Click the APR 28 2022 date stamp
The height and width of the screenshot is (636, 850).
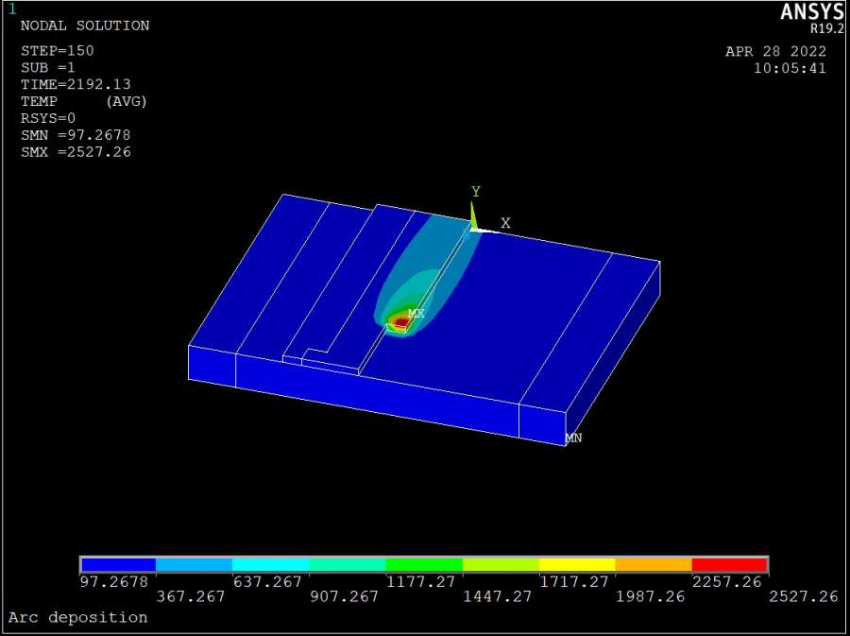pos(775,51)
